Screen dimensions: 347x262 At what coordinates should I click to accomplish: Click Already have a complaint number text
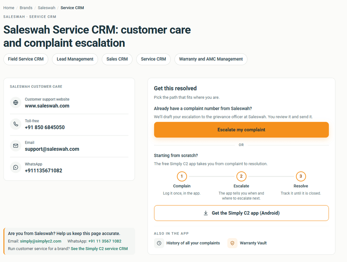[203, 109]
